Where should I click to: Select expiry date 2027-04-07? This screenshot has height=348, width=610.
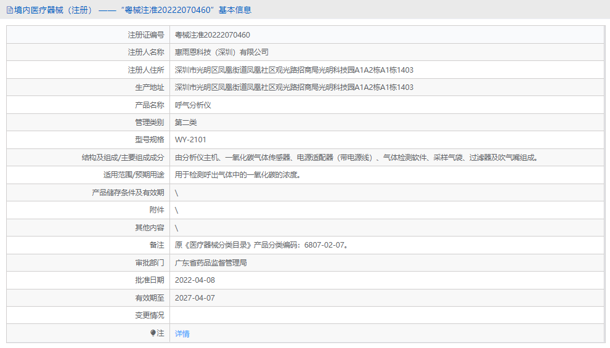195,298
